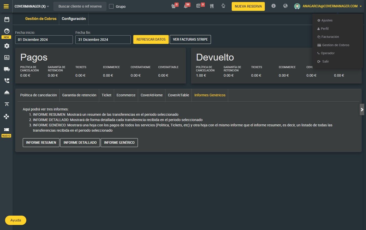
Task: Switch to the Configuración tab
Action: 74,19
